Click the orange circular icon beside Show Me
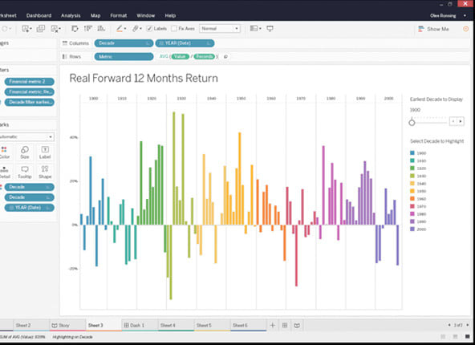475x345 pixels. [466, 29]
